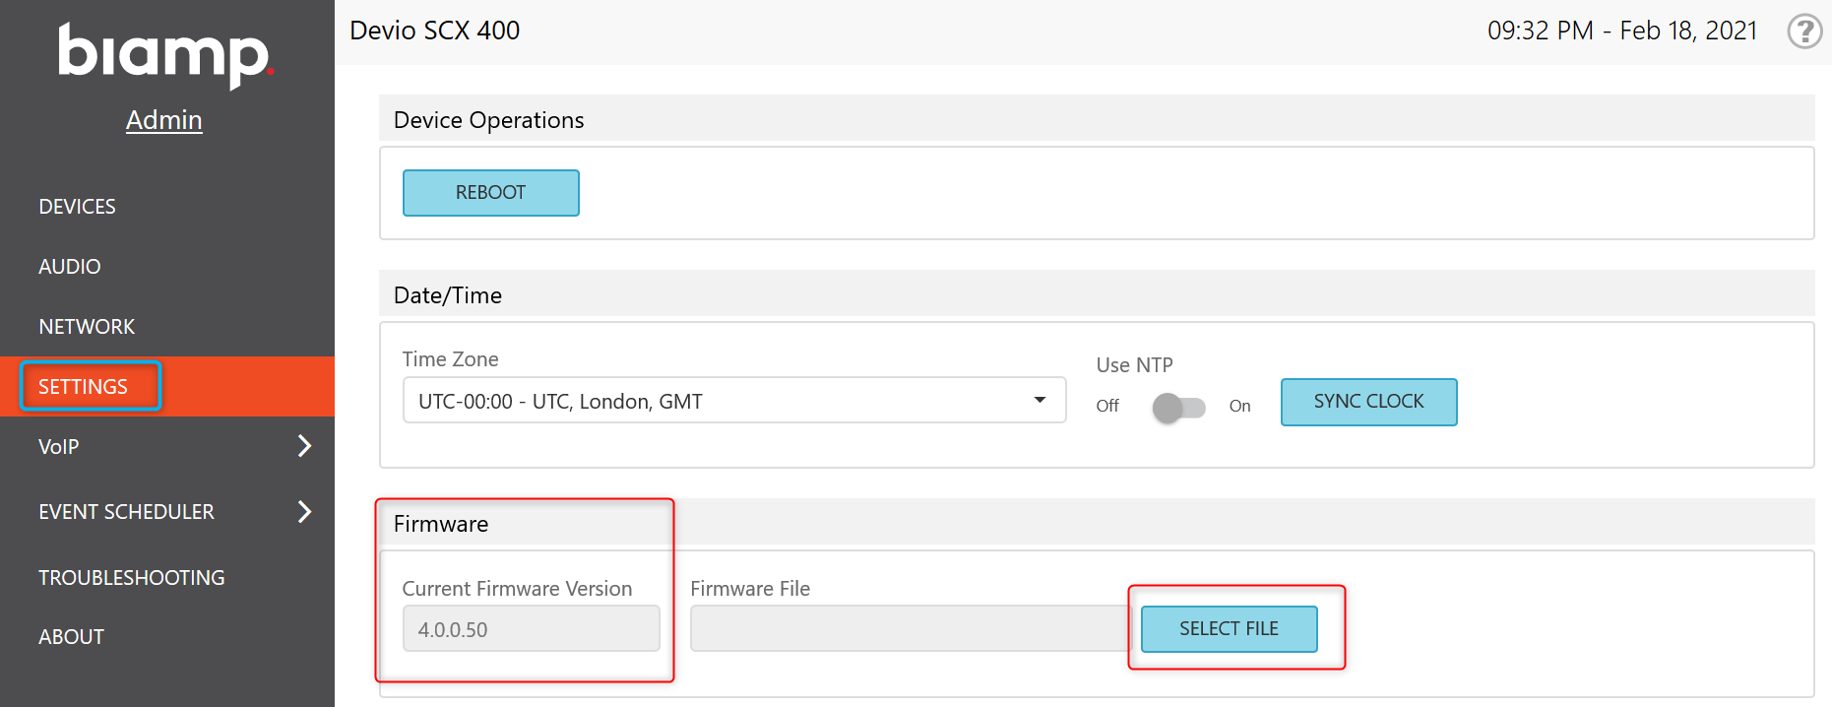This screenshot has height=707, width=1832.
Task: Expand the Event Scheduler chevron
Action: pos(304,511)
